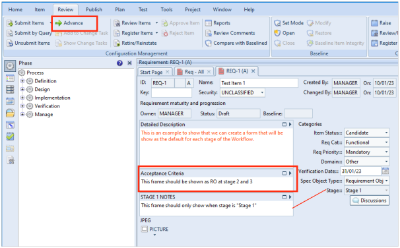Screen dimensions: 400x248
Task: Maximize the Detailed Description frame
Action: 284,125
